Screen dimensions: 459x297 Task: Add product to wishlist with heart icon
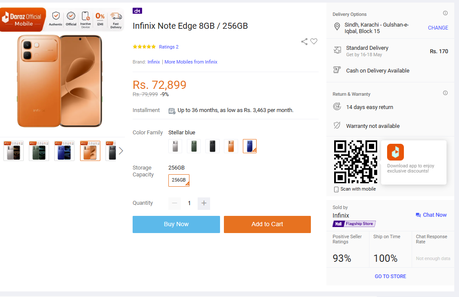click(314, 42)
